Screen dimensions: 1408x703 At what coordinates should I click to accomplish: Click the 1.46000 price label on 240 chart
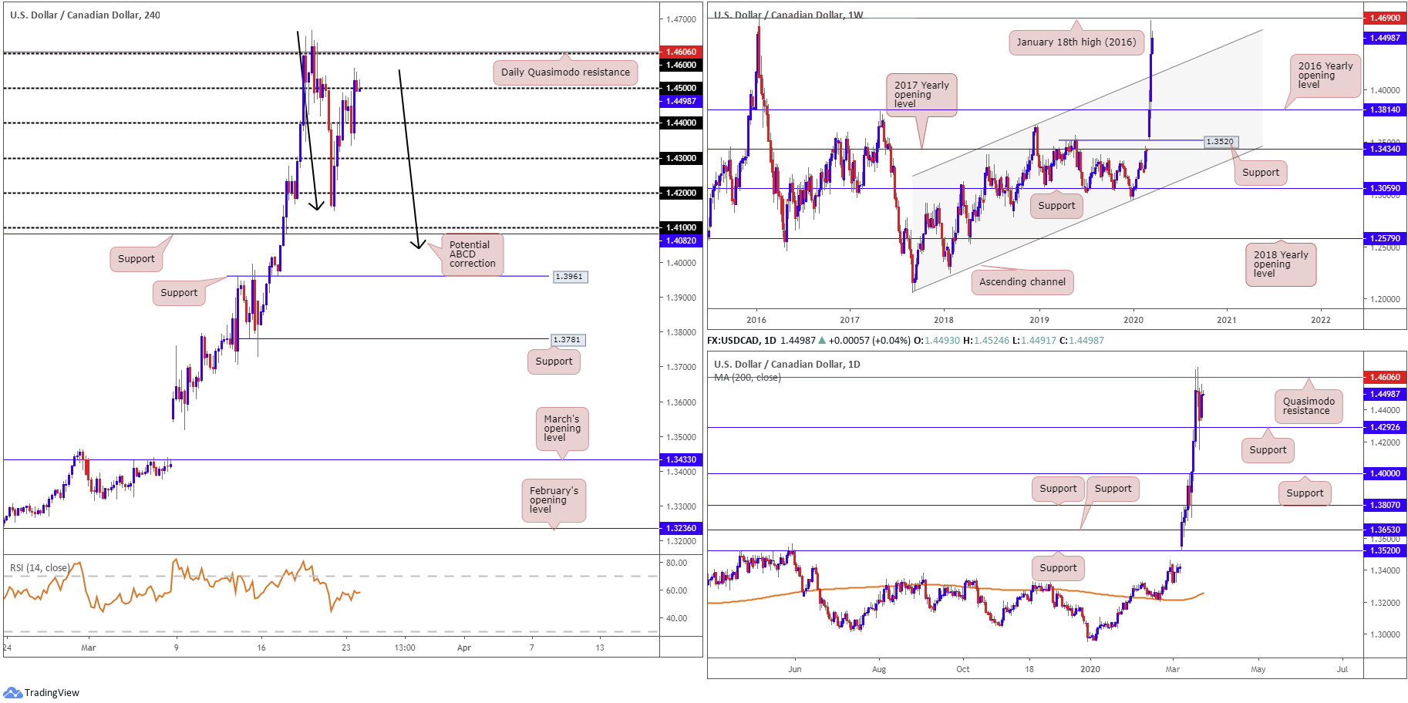pos(681,65)
